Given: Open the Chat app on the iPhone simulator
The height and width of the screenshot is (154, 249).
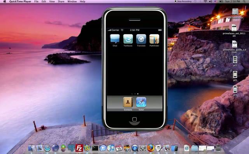Looking at the screenshot, I should click(115, 39).
